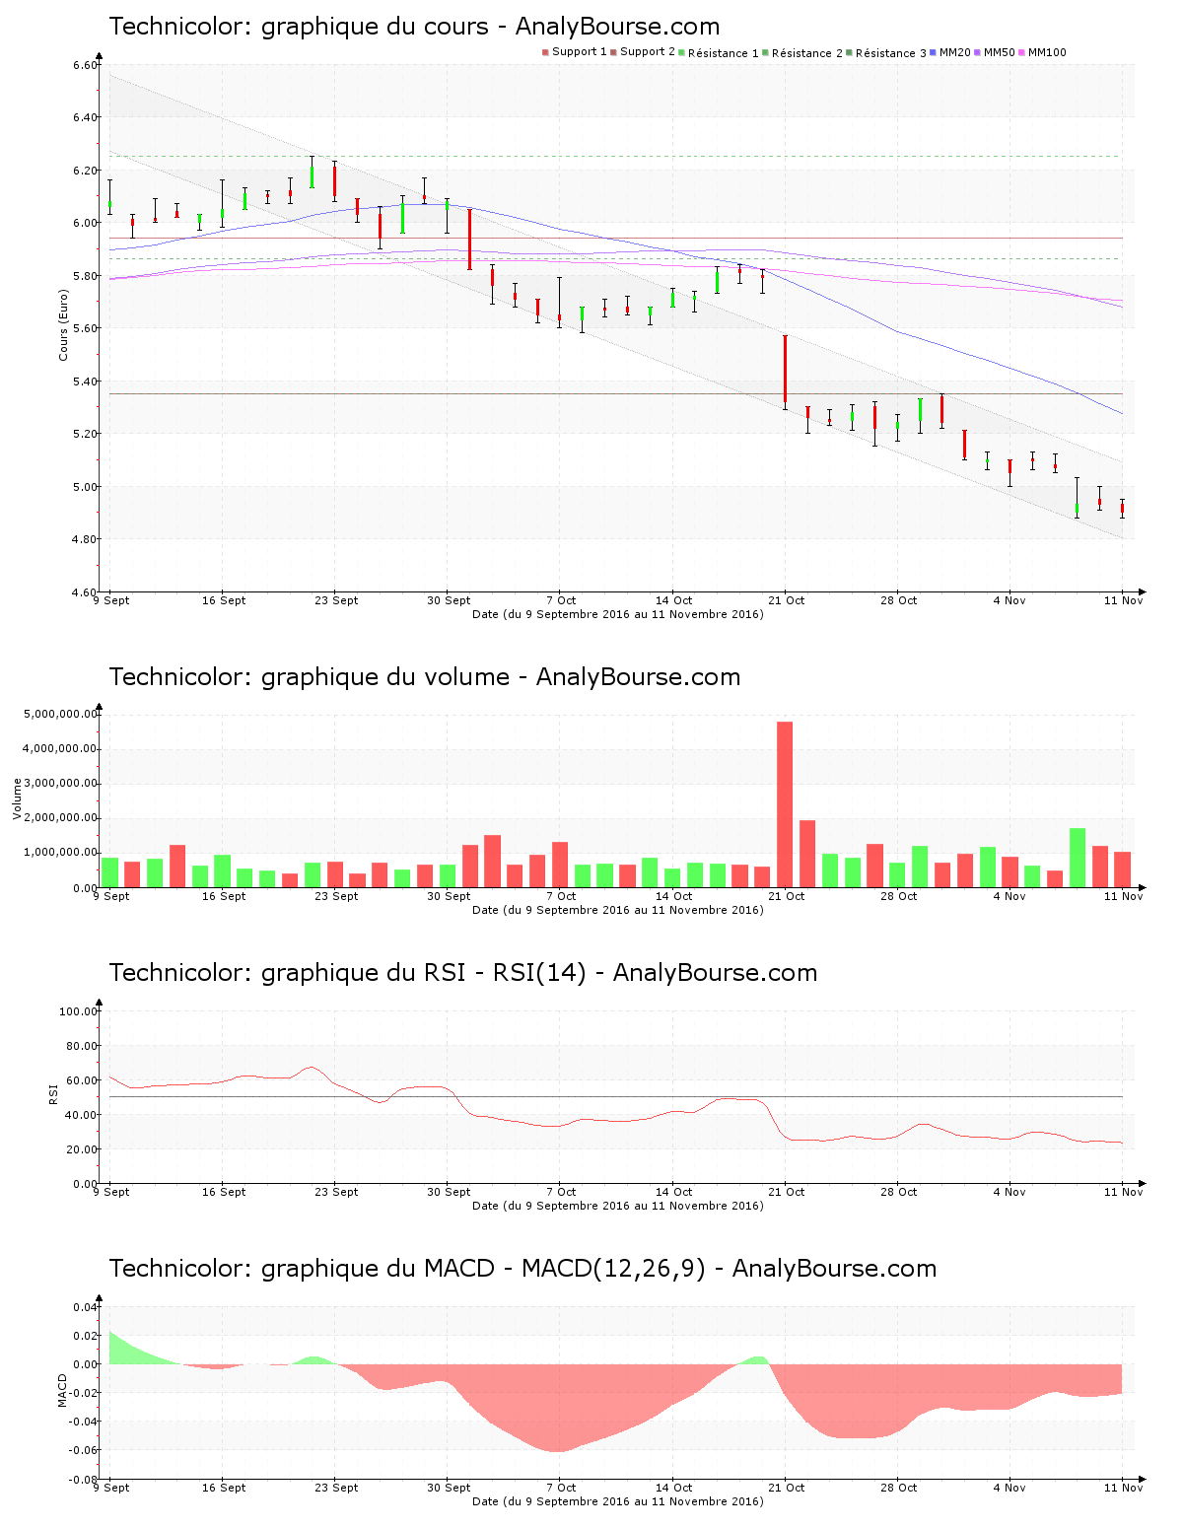Select the 'MM50' legend label

point(1000,52)
